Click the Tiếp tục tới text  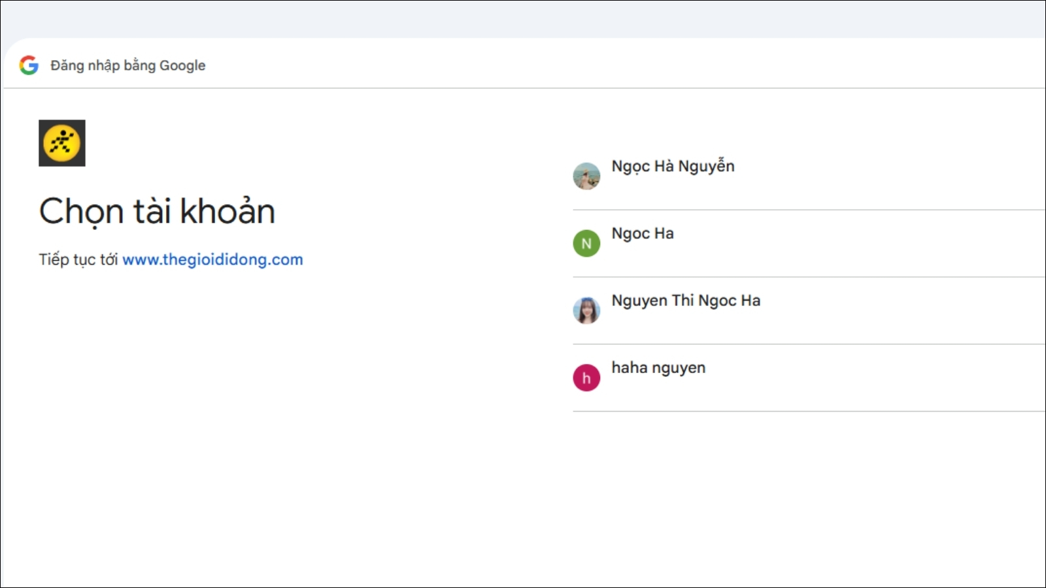click(x=78, y=259)
